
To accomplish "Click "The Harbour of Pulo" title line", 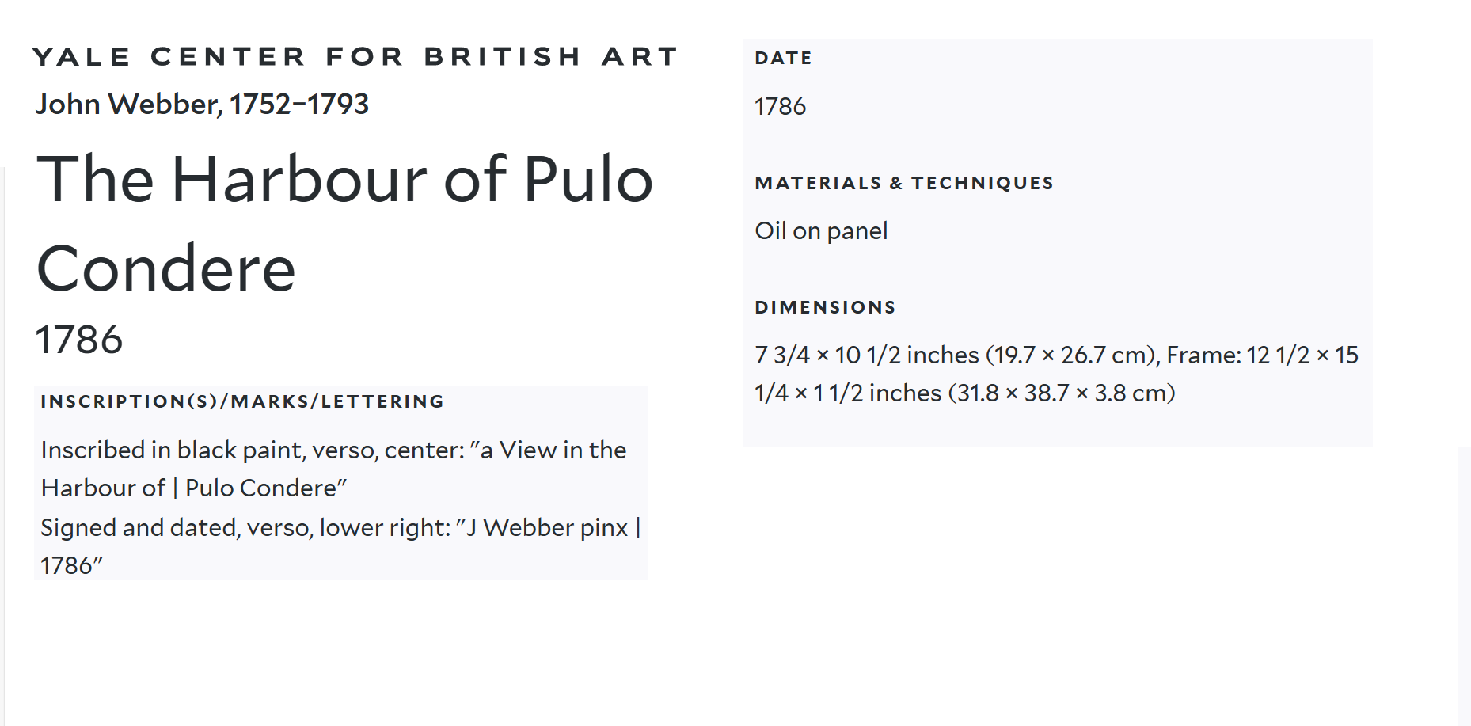I will point(344,179).
